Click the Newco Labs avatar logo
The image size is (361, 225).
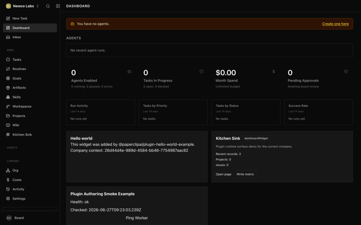8,6
